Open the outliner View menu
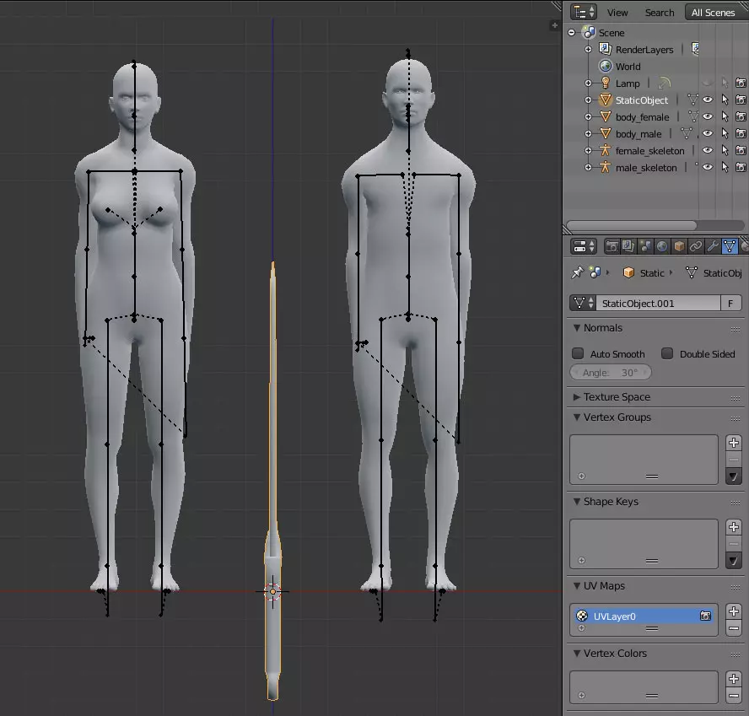749x716 pixels. coord(617,13)
